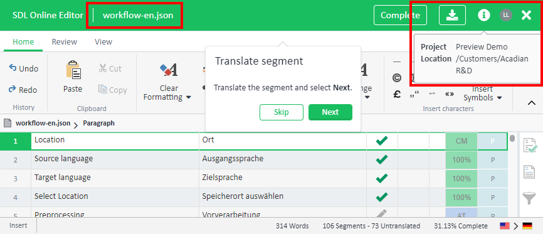Click the Clear Formatting icon
This screenshot has width=543, height=234.
[x=169, y=70]
